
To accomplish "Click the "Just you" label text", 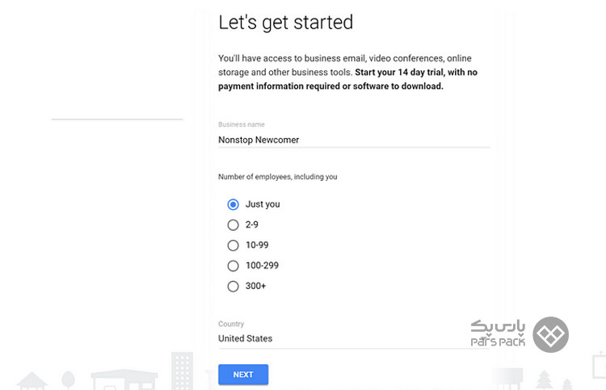I will click(x=263, y=204).
